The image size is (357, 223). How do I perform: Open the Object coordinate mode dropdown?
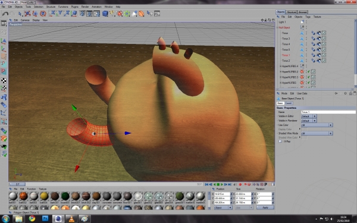coord(223,208)
